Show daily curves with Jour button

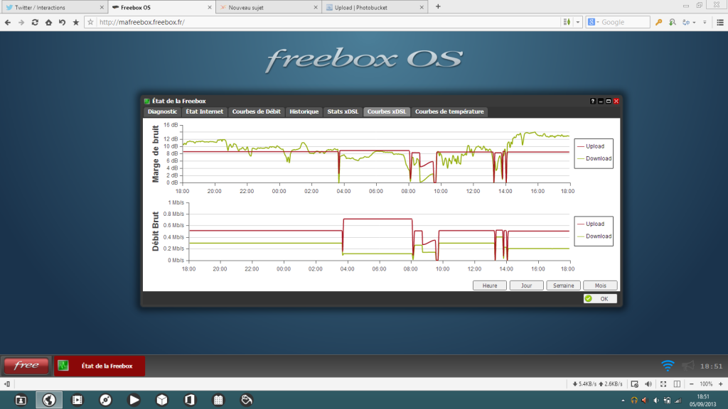[526, 285]
